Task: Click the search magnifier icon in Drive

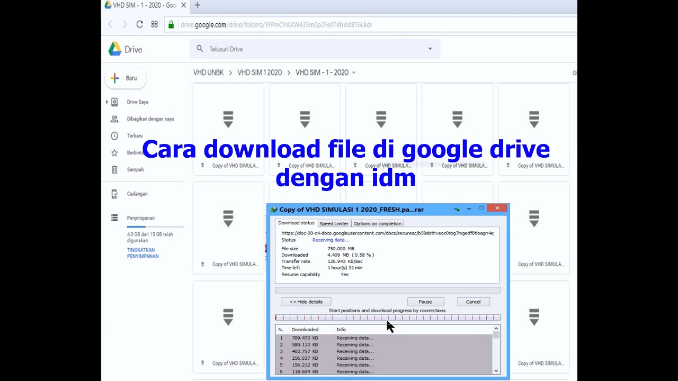Action: tap(200, 49)
